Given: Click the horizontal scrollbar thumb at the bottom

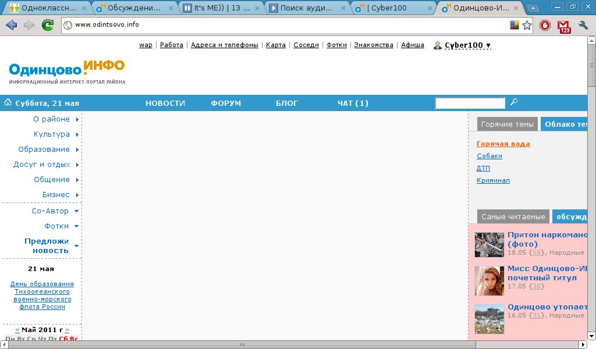Looking at the screenshot, I should (x=242, y=345).
